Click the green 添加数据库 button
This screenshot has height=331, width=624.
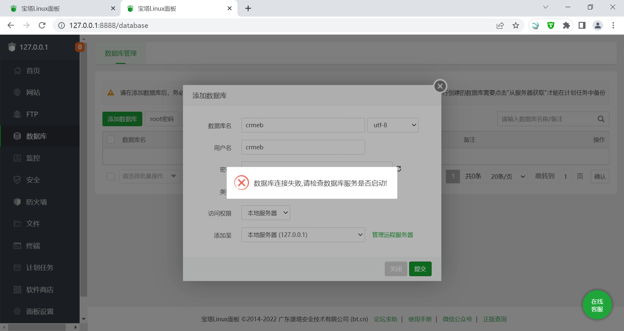122,119
